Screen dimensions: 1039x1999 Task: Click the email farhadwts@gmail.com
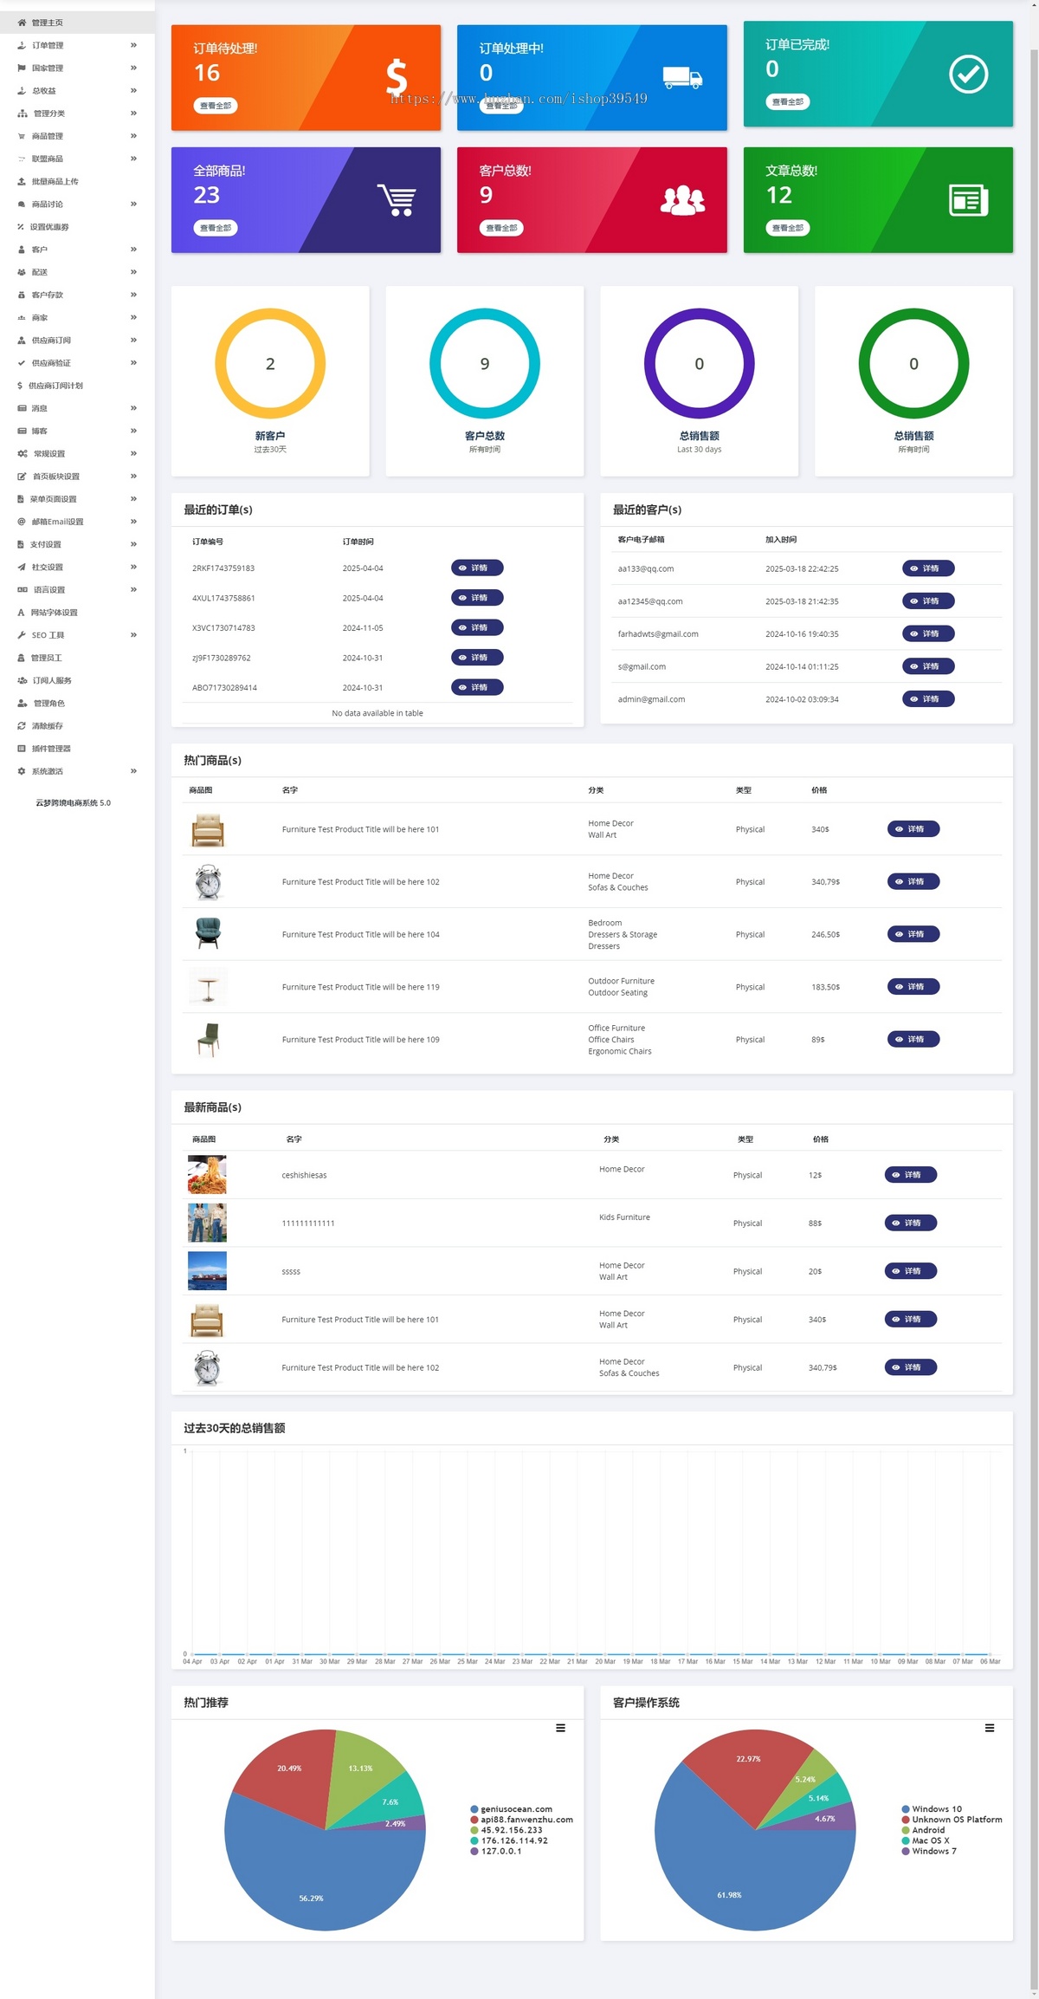point(658,634)
